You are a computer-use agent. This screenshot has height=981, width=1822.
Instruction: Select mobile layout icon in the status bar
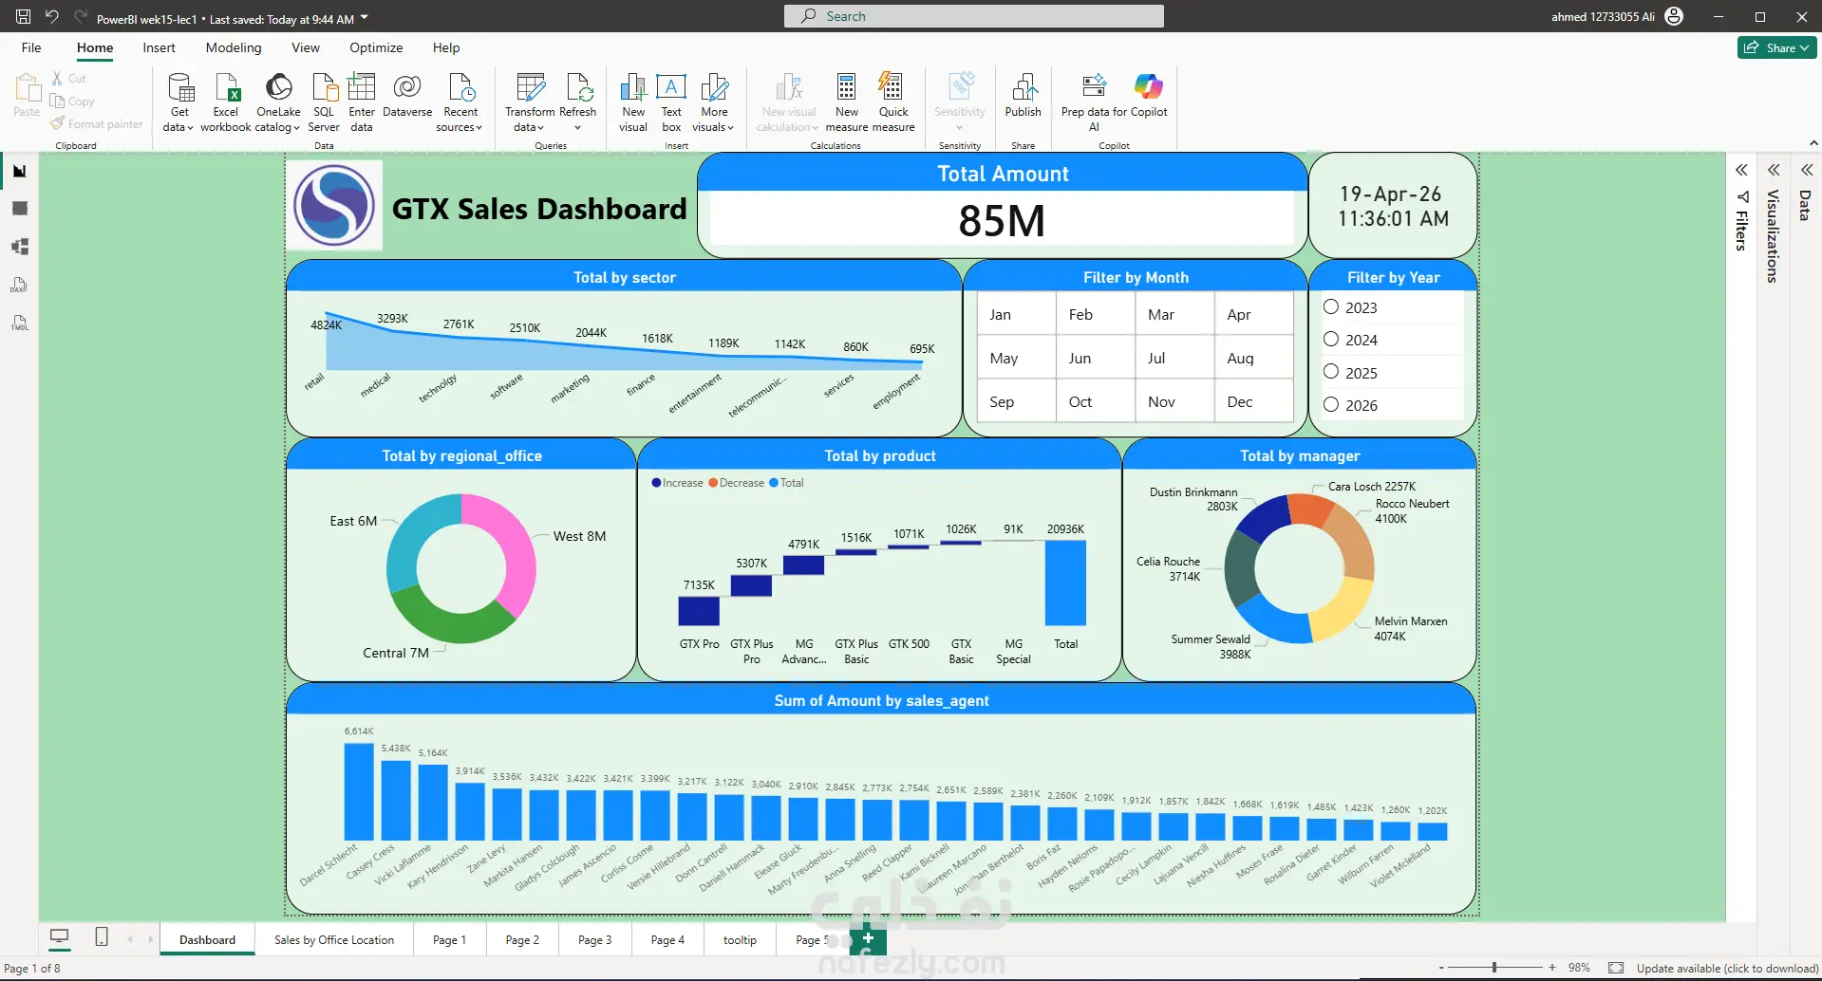(102, 937)
